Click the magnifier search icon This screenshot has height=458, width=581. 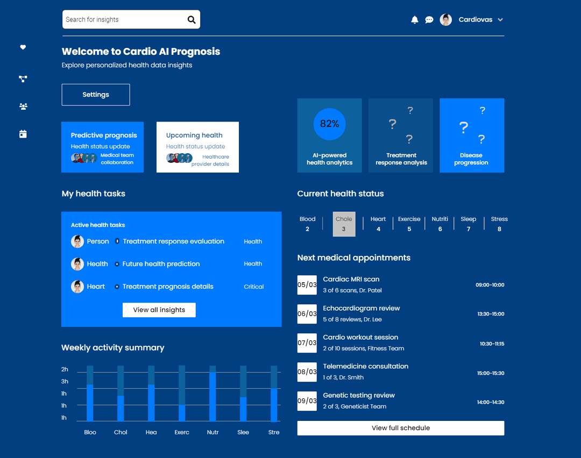coord(192,20)
